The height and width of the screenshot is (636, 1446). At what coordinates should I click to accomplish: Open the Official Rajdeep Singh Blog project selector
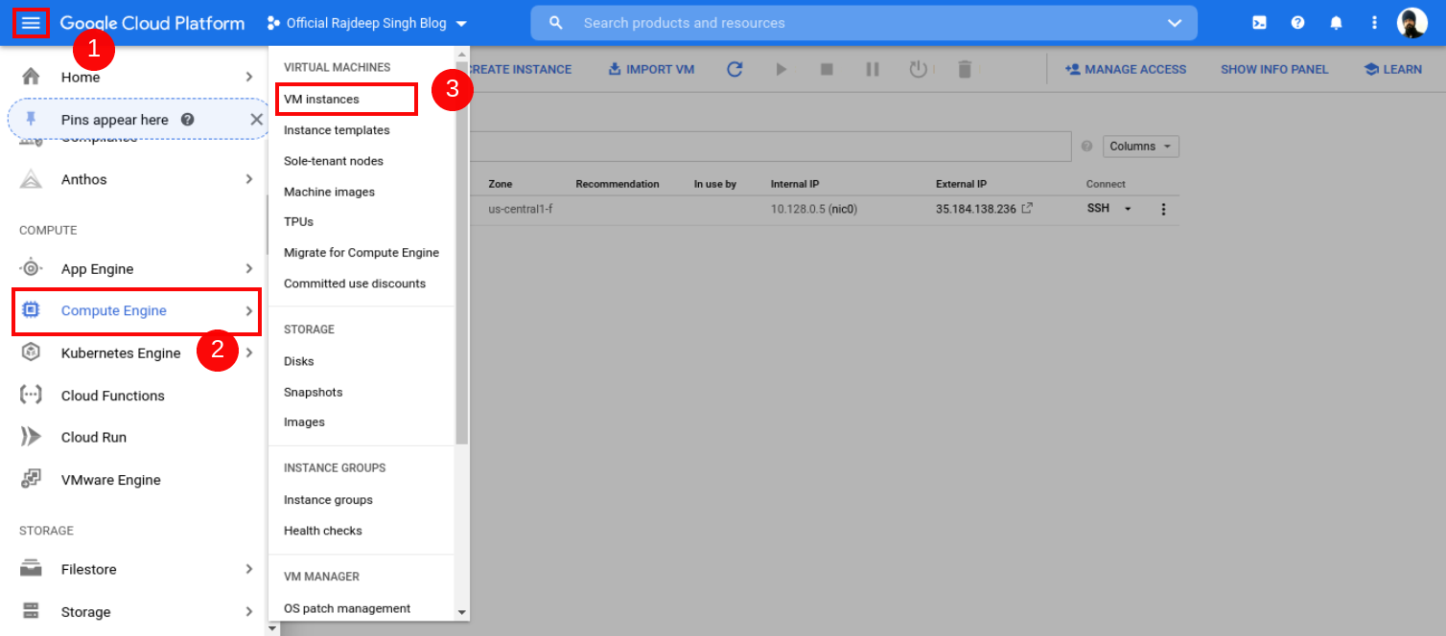[x=364, y=22]
